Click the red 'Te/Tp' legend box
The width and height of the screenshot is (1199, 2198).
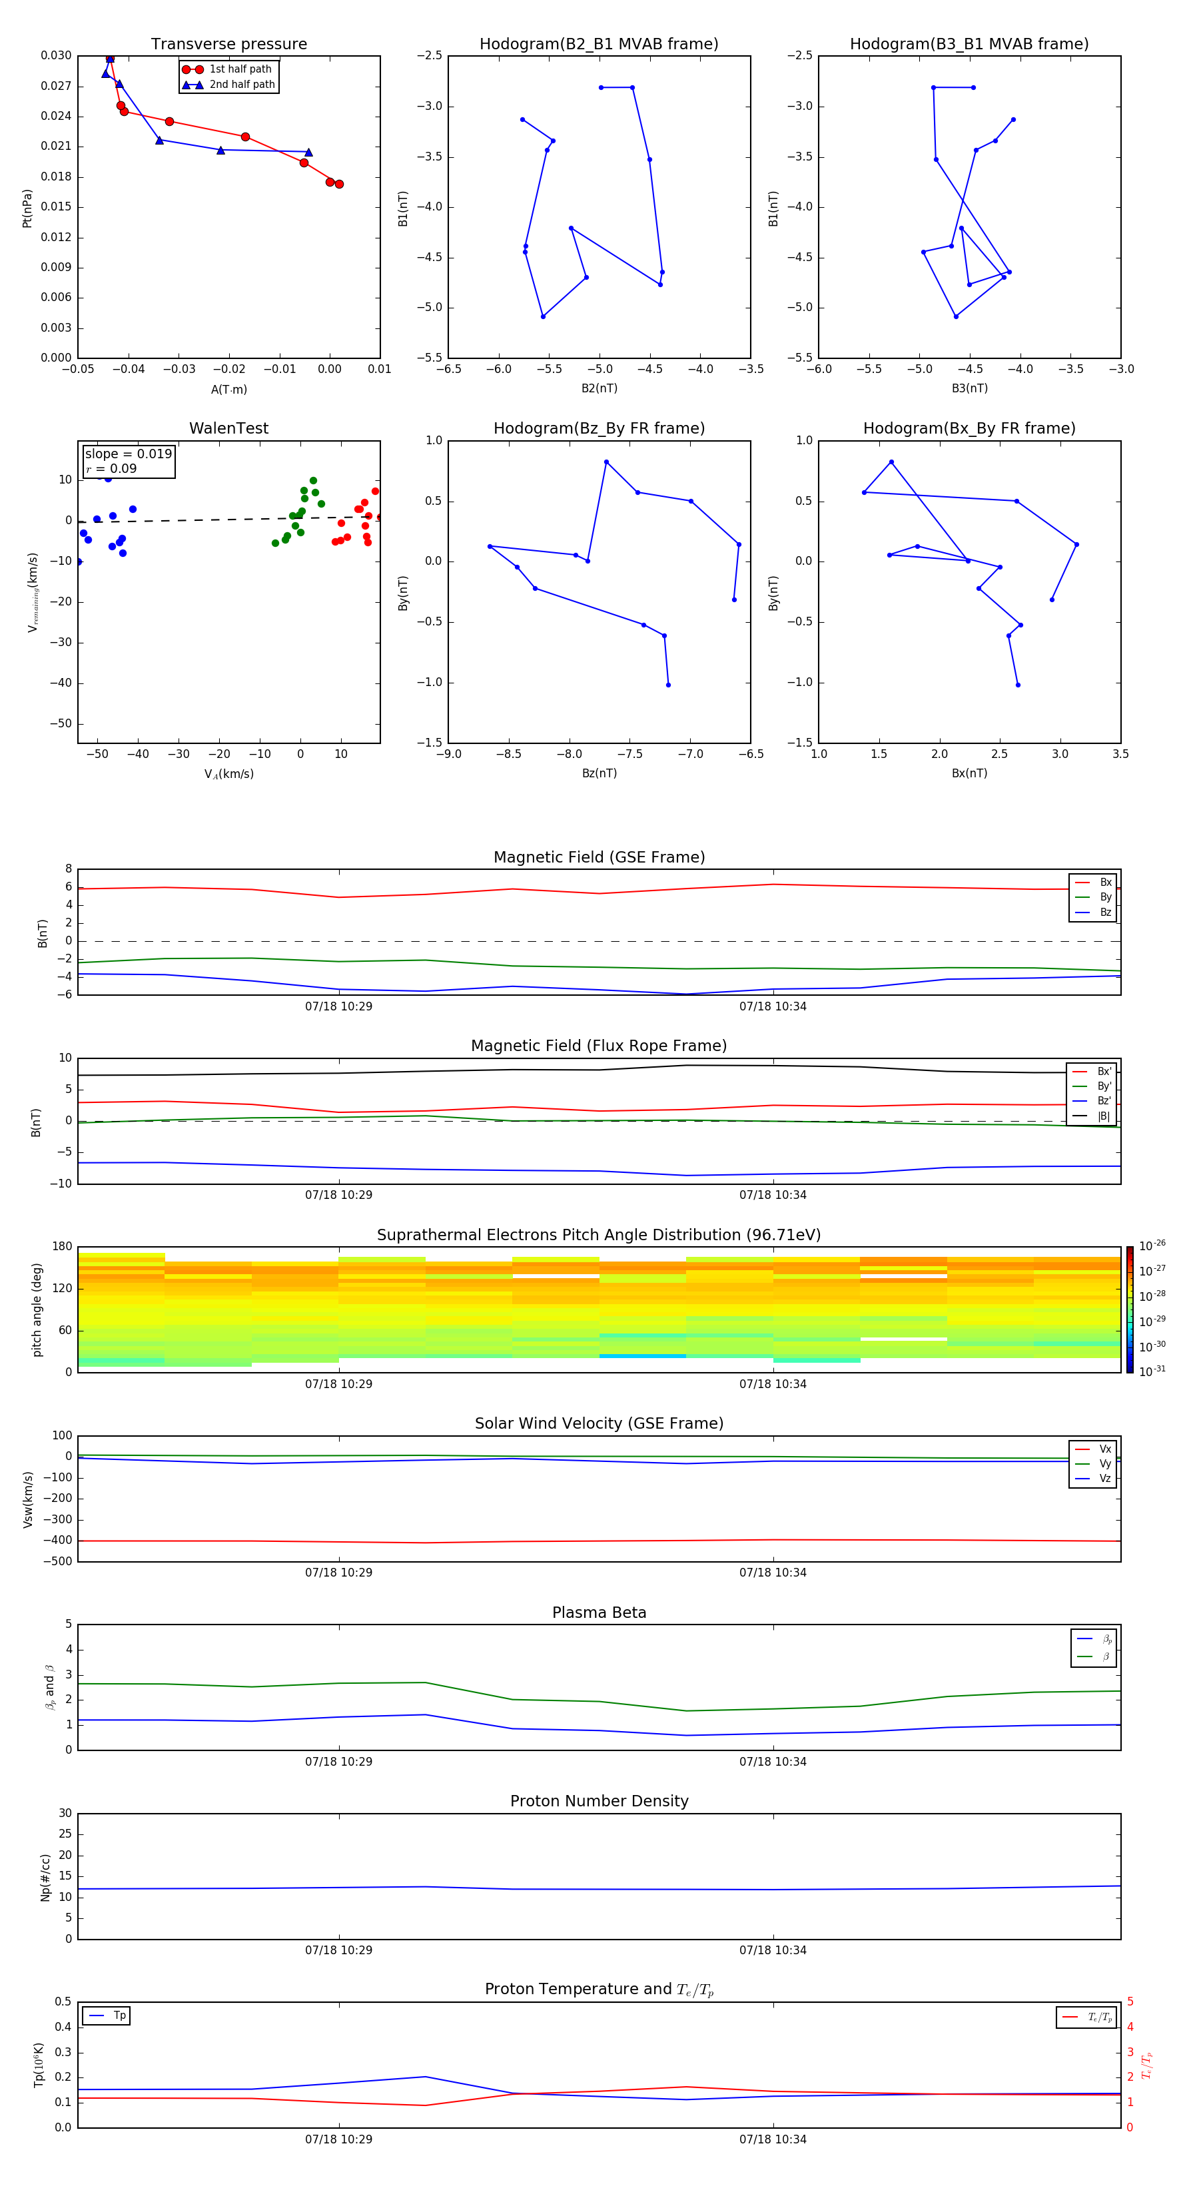1086,2017
